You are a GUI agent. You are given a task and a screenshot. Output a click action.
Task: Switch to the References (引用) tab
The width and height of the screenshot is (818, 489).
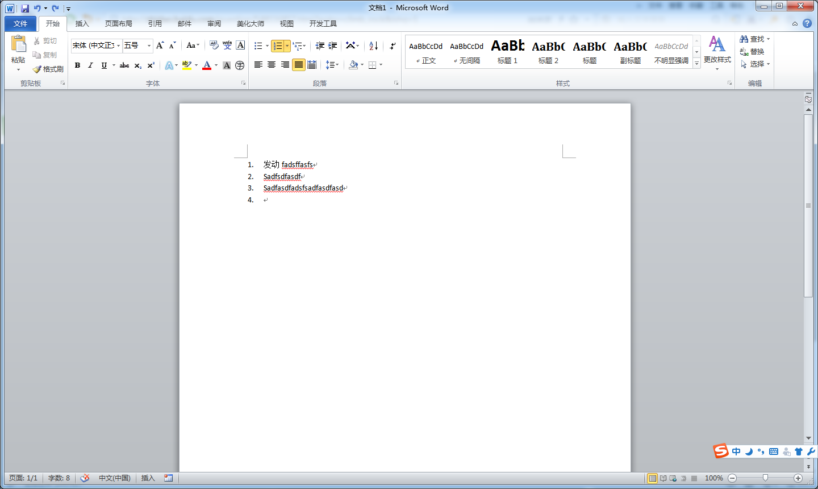pyautogui.click(x=155, y=24)
